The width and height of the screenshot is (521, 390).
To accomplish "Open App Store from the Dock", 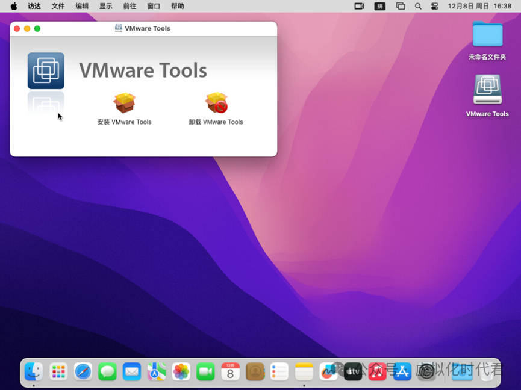I will point(402,371).
